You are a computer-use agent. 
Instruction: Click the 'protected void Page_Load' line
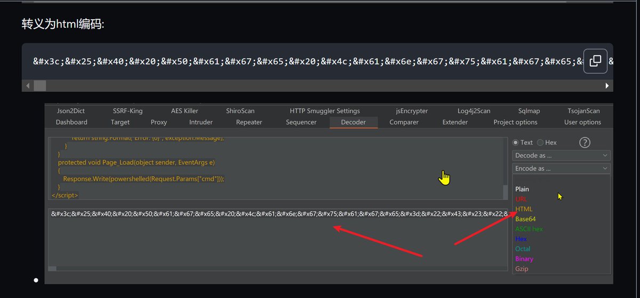pos(136,162)
